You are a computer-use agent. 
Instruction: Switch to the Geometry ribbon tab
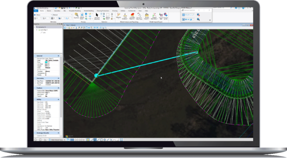click(57, 11)
